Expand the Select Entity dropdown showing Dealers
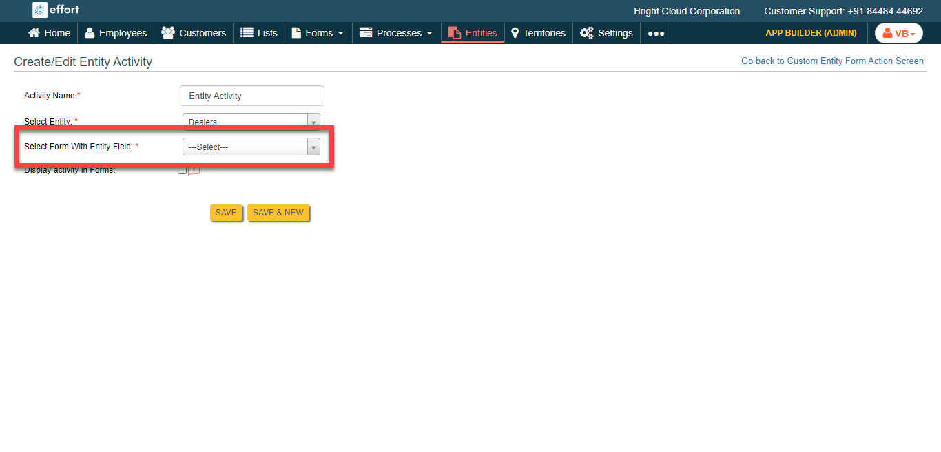Image resolution: width=941 pixels, height=452 pixels. (251, 122)
